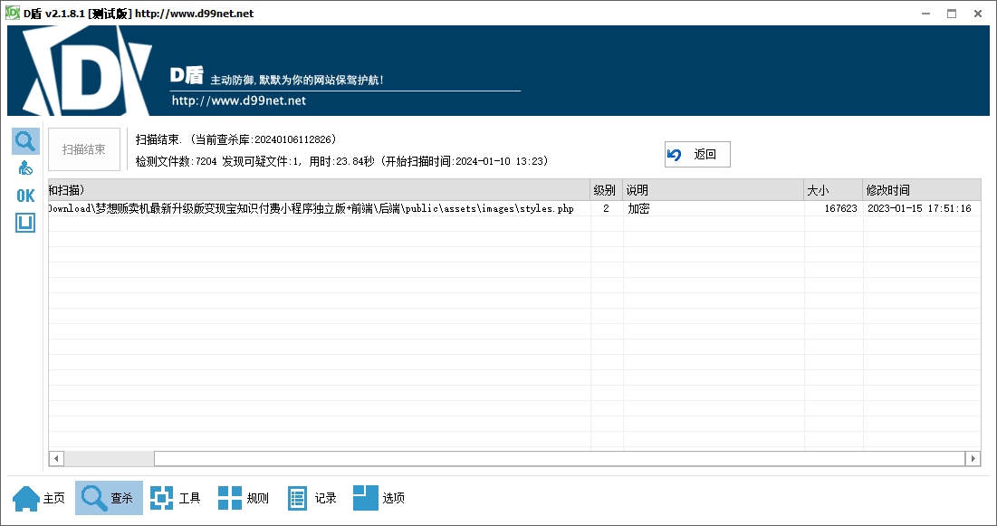Click the horizontal scrollbar right arrow
Viewport: 997px width, 526px height.
point(973,459)
